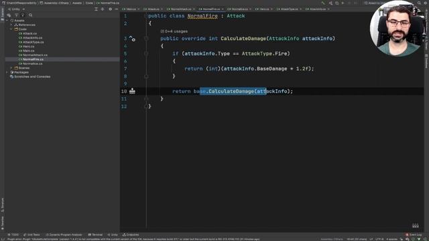Fold the NormalFire class at line 1
The image size is (429, 241).
point(146,16)
